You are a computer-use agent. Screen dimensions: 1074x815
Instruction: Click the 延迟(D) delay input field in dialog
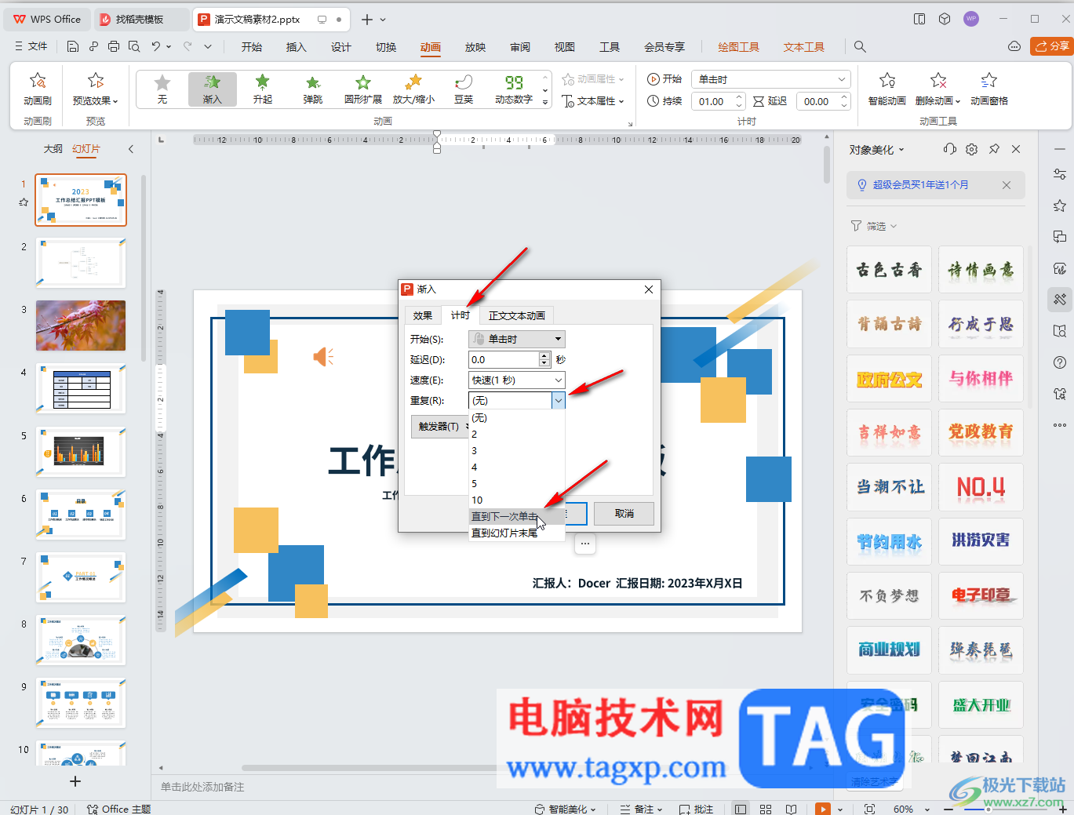point(504,359)
